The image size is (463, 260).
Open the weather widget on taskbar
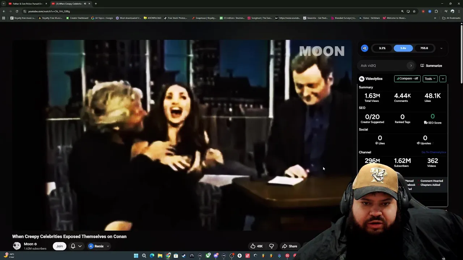[x=9, y=256]
